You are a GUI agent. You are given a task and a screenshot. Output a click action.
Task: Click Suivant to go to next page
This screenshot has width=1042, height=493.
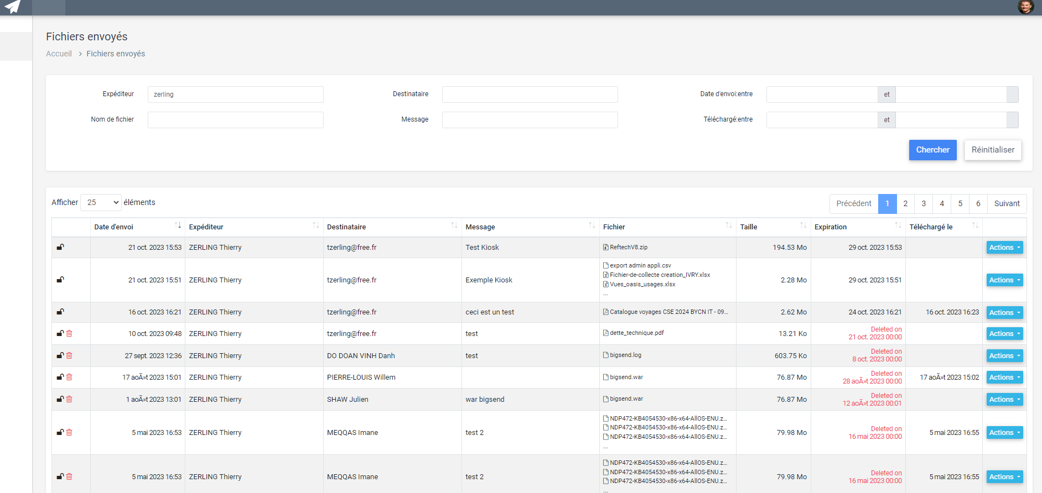(x=1007, y=203)
